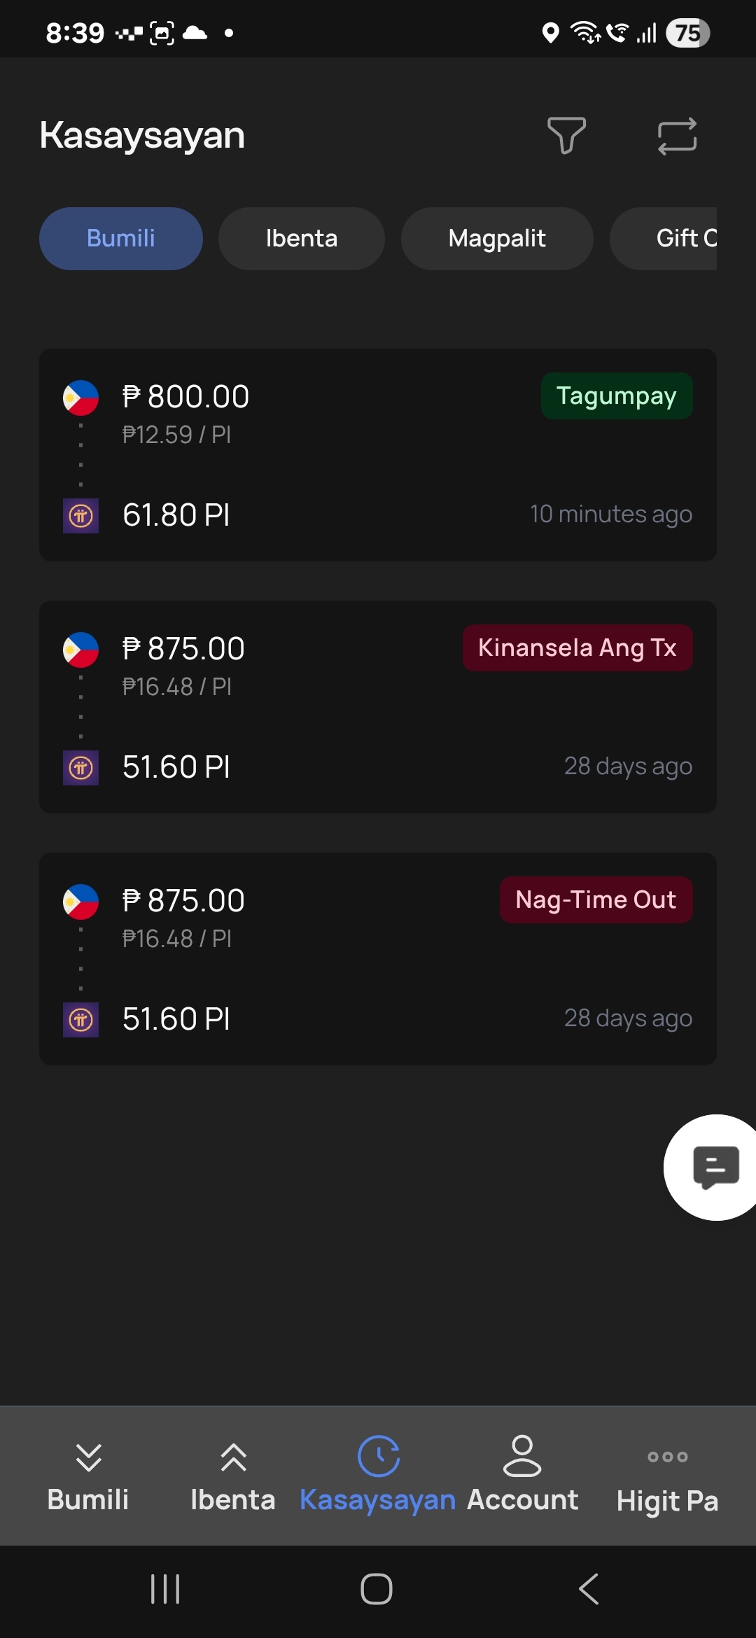Open the ₱800.00 Tagumpay transaction
This screenshot has width=756, height=1638.
378,455
